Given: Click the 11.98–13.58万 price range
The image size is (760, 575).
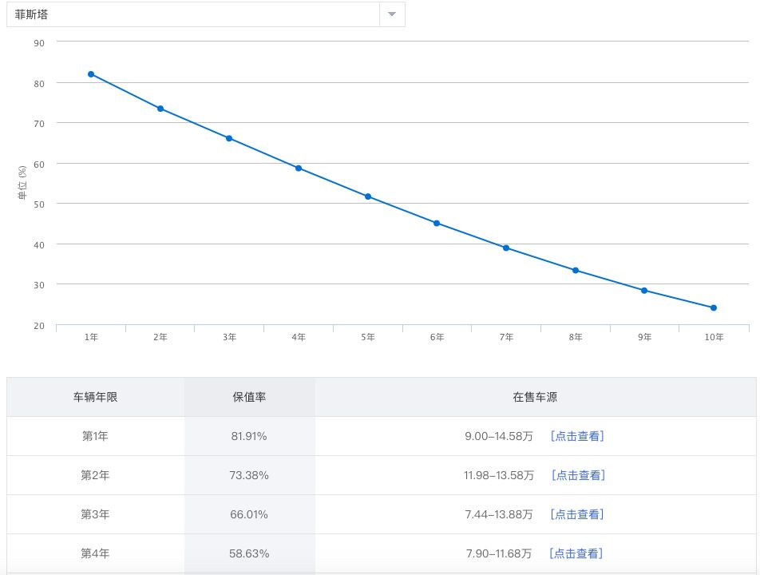Looking at the screenshot, I should [x=499, y=475].
